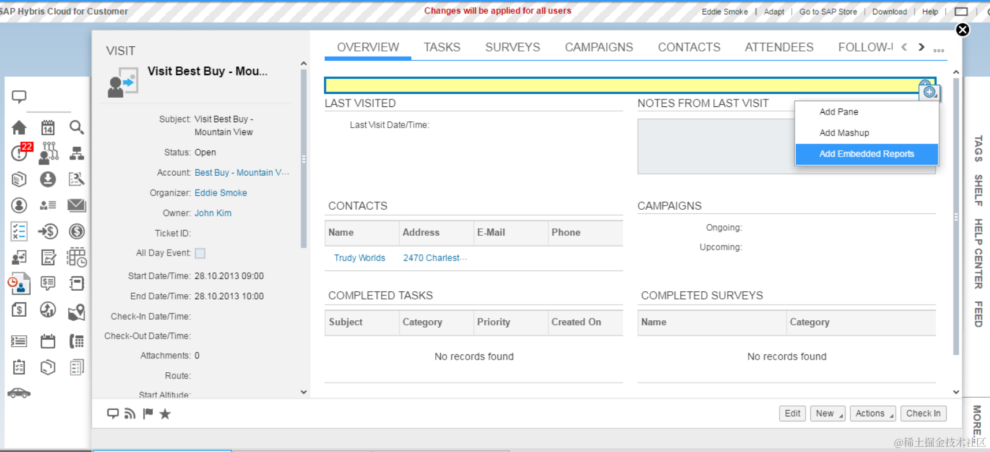Click Adapt in top bar
The height and width of the screenshot is (452, 990).
tap(774, 12)
